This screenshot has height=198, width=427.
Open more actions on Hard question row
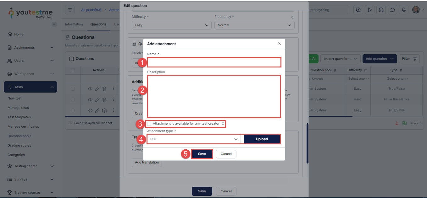113,100
